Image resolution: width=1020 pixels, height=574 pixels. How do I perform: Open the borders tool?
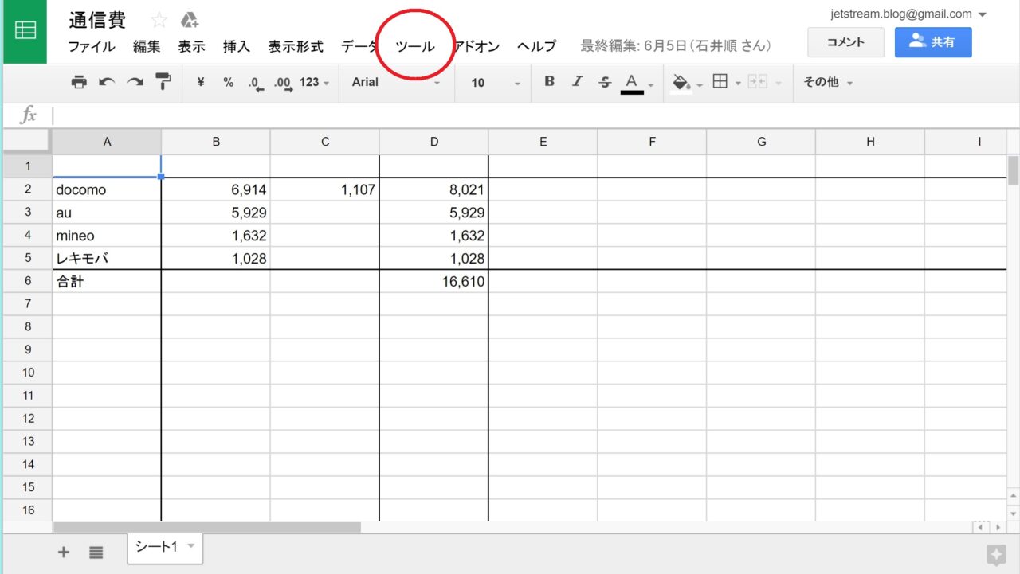tap(720, 82)
